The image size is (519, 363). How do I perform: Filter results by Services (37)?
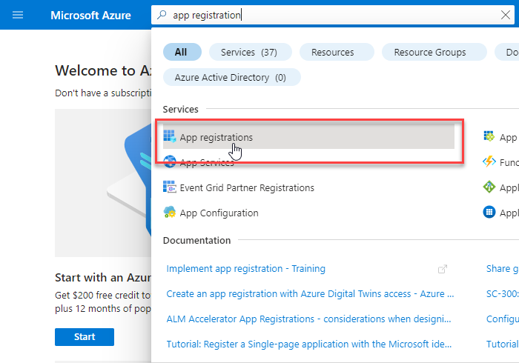click(250, 52)
